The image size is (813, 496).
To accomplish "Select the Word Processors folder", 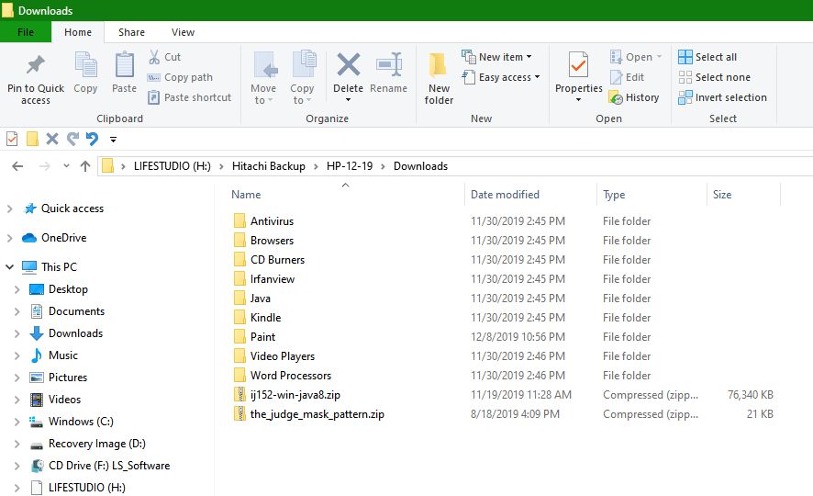I will point(290,376).
